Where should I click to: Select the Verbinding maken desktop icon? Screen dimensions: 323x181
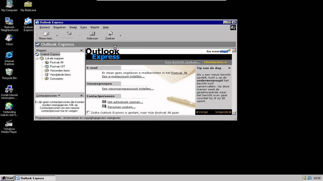point(9,106)
